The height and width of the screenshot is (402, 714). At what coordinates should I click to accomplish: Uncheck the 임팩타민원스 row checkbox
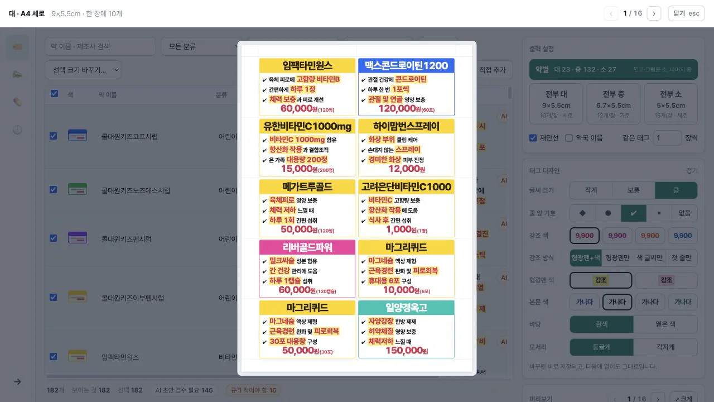[54, 356]
